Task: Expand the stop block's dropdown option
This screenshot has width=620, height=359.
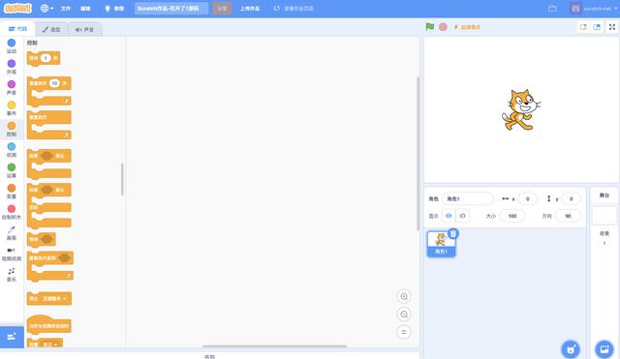Action: point(65,299)
